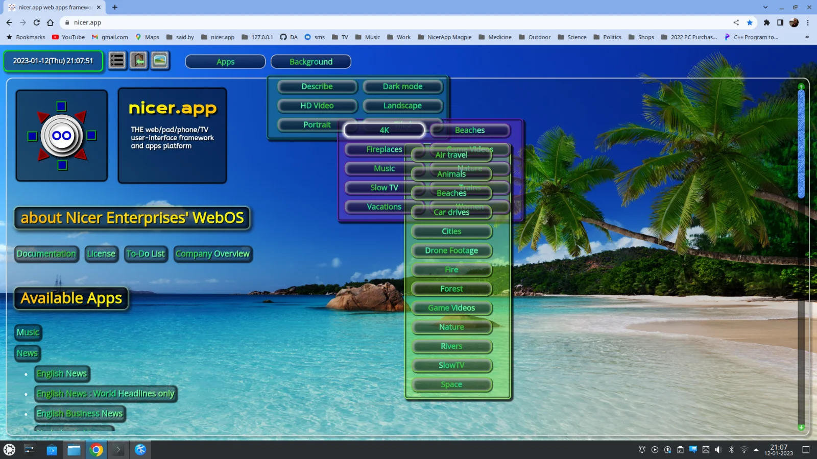The image size is (817, 459).
Task: Expand the Vacations category
Action: click(x=385, y=207)
